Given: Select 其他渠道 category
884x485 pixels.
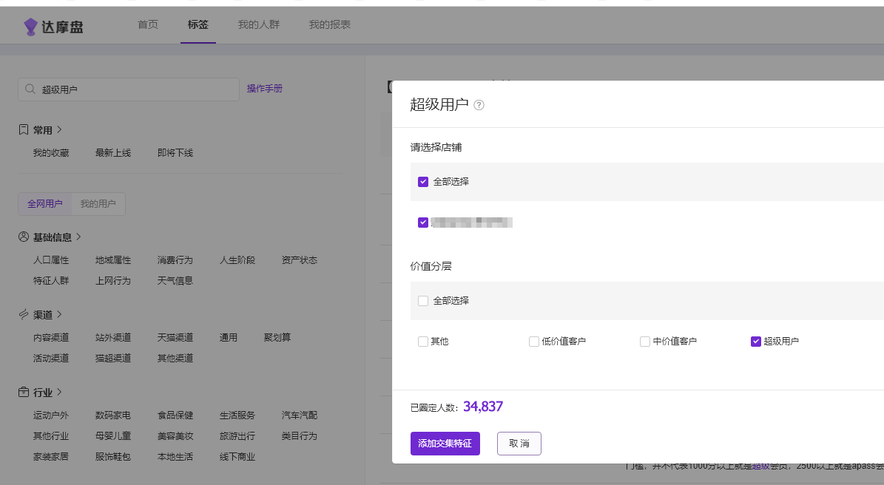Looking at the screenshot, I should (x=175, y=358).
